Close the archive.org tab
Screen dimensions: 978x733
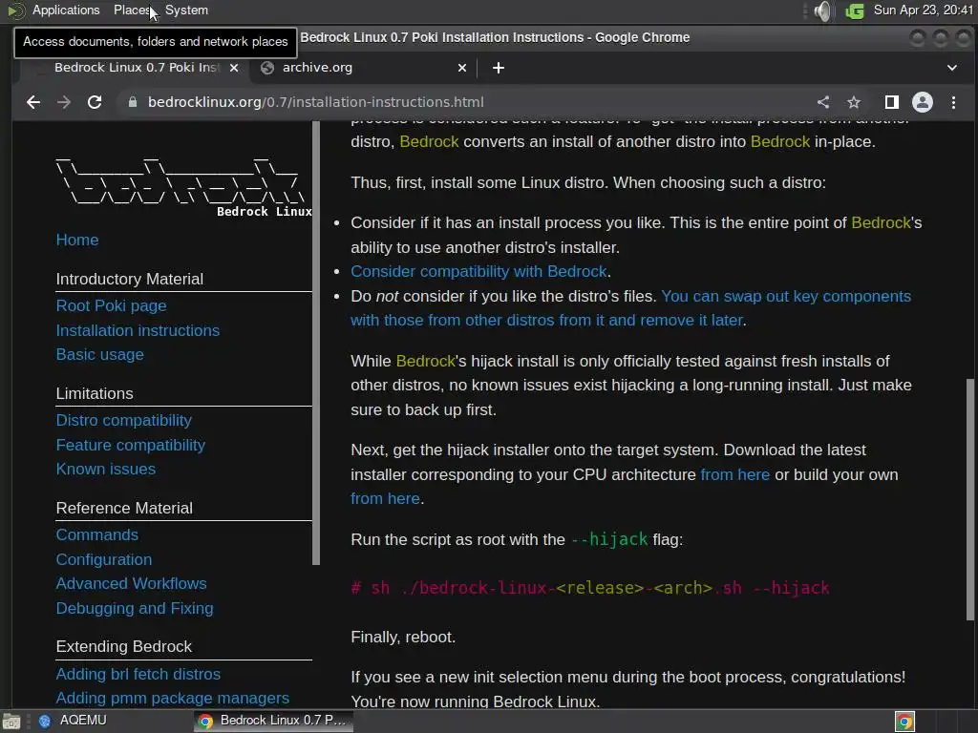pyautogui.click(x=462, y=68)
